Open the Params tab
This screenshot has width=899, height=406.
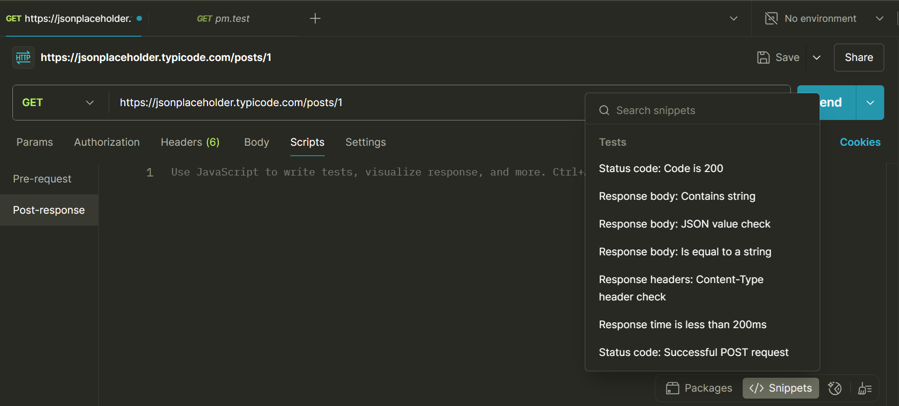click(35, 142)
